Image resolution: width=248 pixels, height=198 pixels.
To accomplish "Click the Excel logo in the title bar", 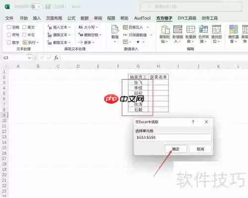I will 7,6.
